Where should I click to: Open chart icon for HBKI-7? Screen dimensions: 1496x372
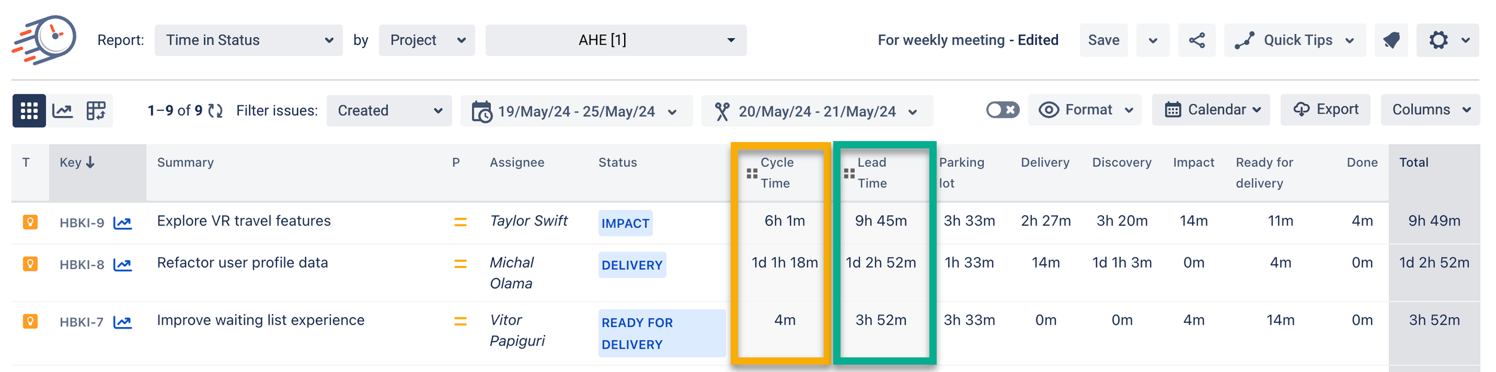tap(123, 322)
